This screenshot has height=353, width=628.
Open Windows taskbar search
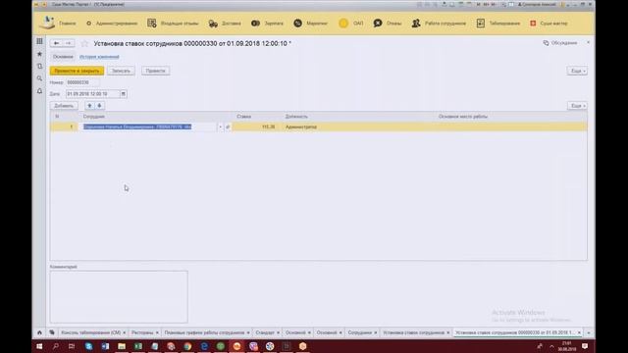pyautogui.click(x=56, y=346)
